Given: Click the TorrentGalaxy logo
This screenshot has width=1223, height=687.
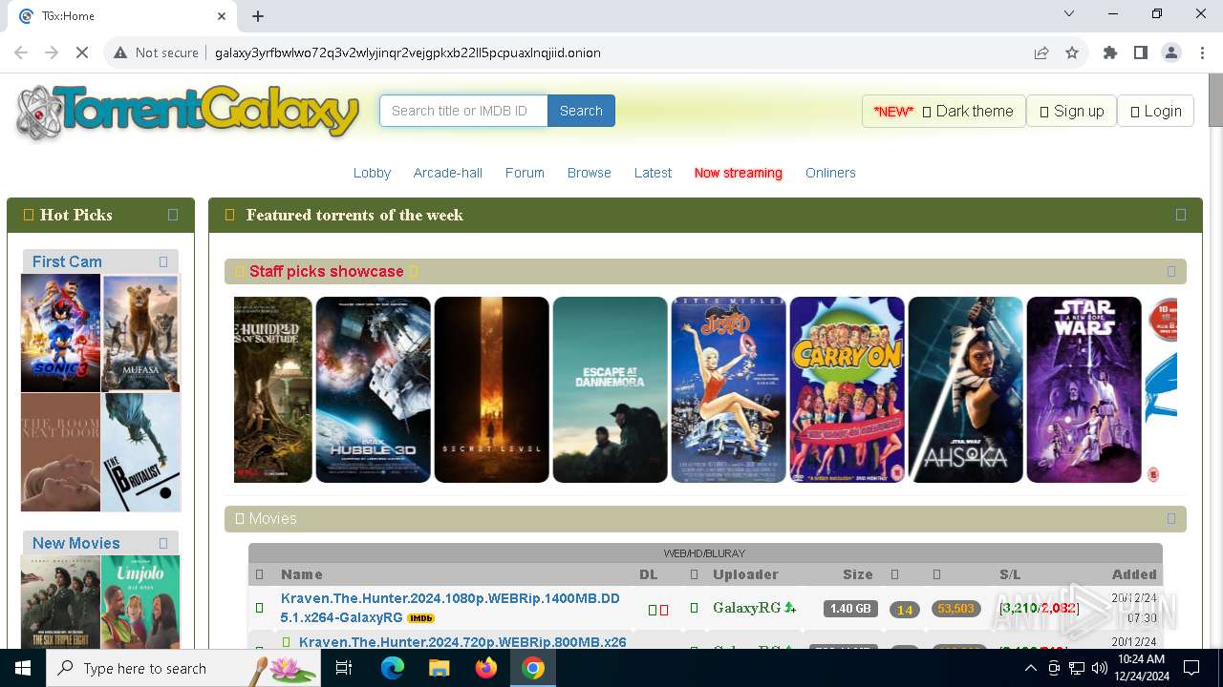Looking at the screenshot, I should click(x=188, y=113).
